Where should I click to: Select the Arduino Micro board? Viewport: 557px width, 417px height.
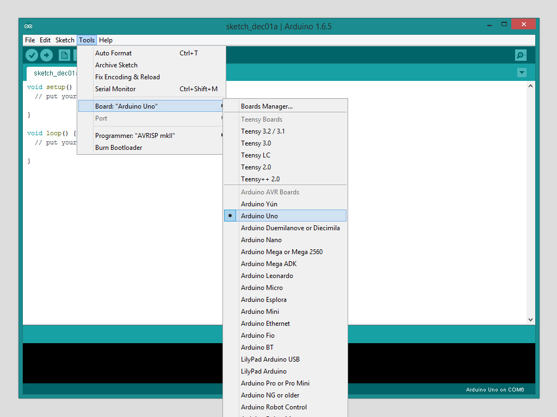pos(285,288)
